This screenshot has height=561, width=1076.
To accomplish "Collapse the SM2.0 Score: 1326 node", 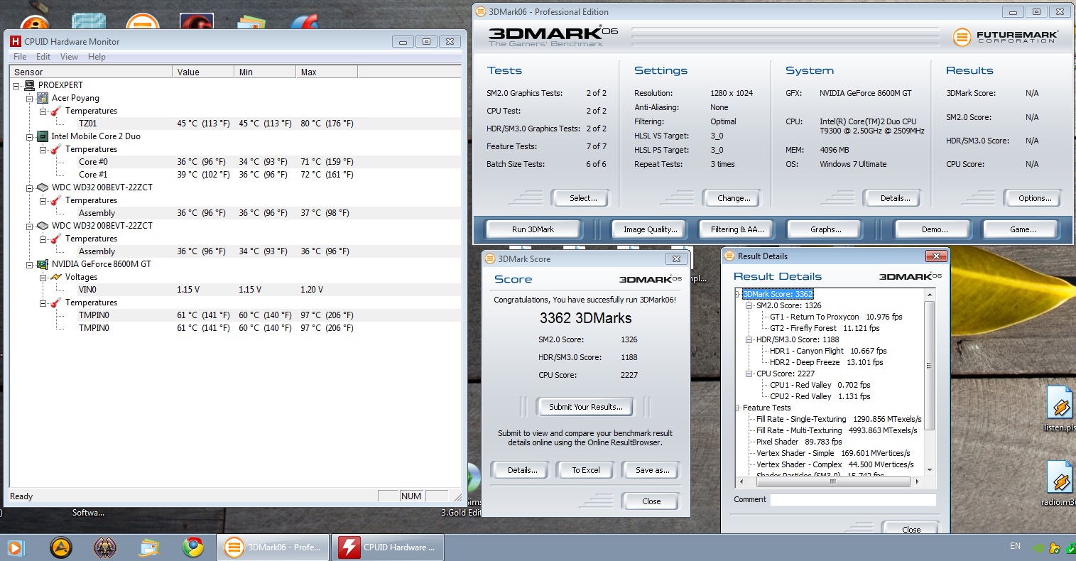I will coord(749,305).
